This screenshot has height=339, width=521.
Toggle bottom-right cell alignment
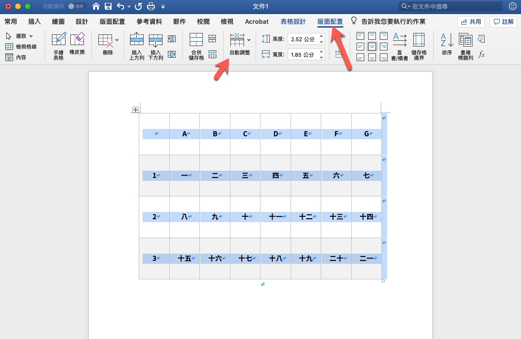point(384,56)
